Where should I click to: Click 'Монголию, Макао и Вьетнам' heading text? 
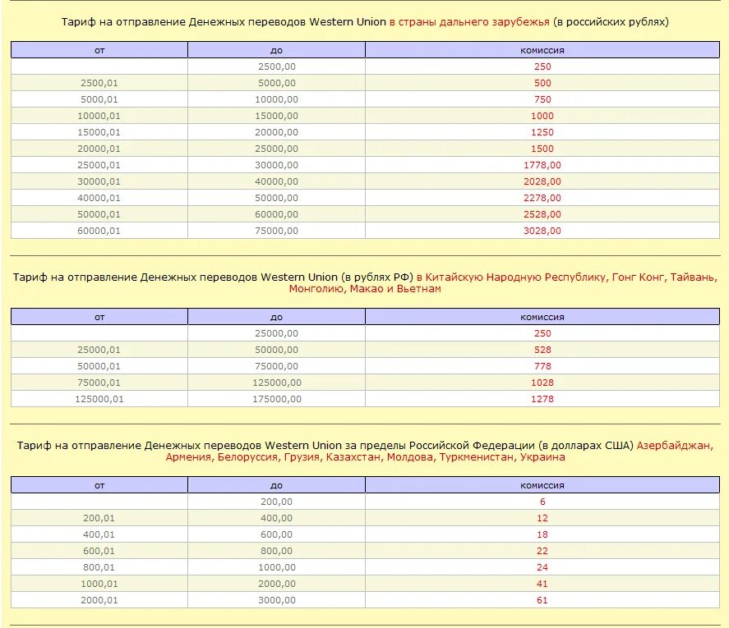point(365,289)
